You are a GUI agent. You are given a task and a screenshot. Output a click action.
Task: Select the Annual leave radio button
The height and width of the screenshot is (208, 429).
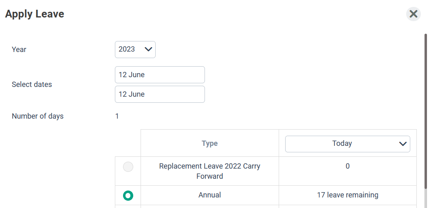point(128,195)
